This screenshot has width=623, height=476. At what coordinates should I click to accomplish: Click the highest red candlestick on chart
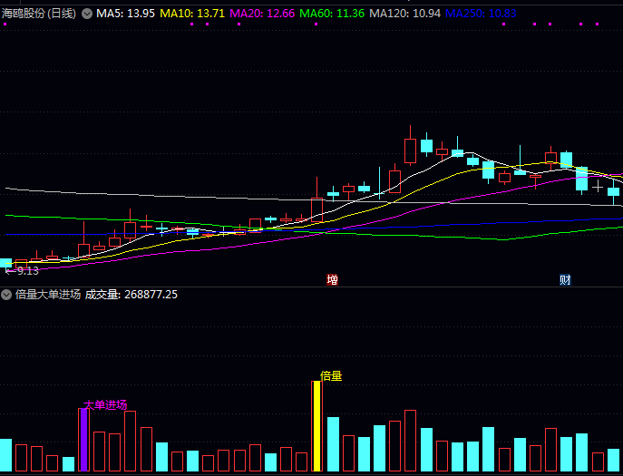point(410,150)
